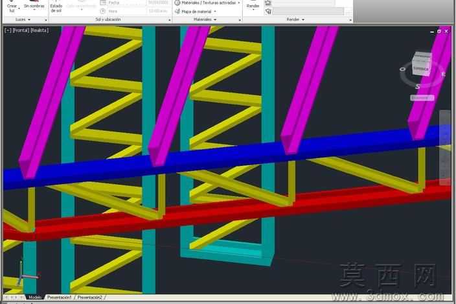
Task: Click the ViewCube O compass direction
Action: (402, 69)
